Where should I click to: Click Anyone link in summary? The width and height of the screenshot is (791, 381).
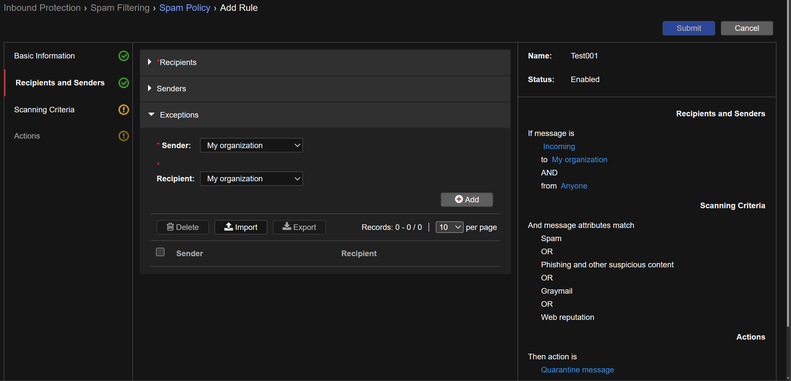point(574,186)
